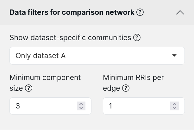194x130 pixels.
Task: Decrease Minimum component size with down arrow
Action: [x=81, y=108]
